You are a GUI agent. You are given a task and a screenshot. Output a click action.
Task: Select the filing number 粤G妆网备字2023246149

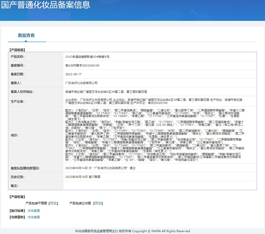tap(82, 65)
